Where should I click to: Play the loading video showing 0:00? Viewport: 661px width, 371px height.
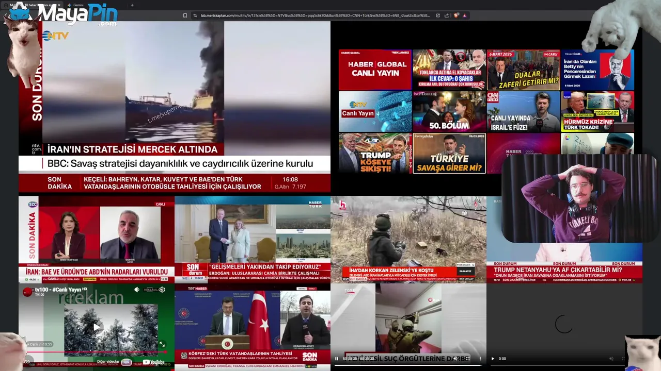pos(493,359)
